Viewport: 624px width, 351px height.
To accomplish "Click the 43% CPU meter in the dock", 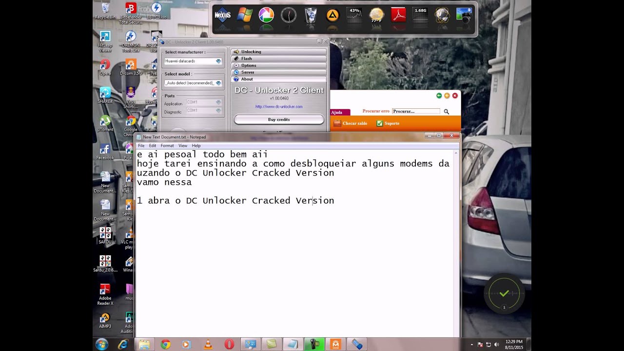I will [354, 15].
